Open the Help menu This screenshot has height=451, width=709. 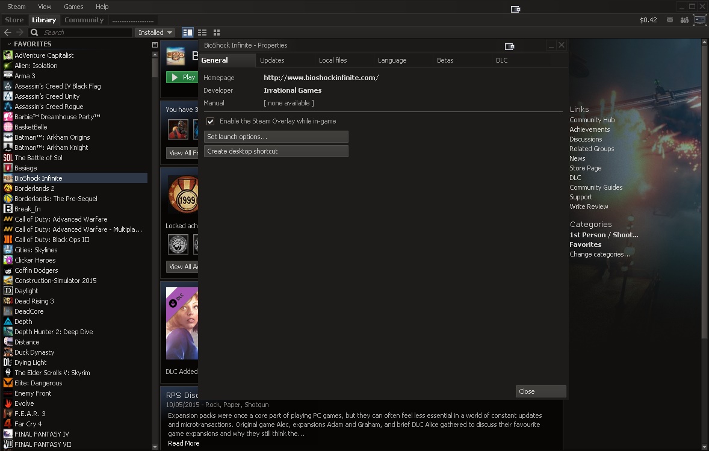pos(102,7)
